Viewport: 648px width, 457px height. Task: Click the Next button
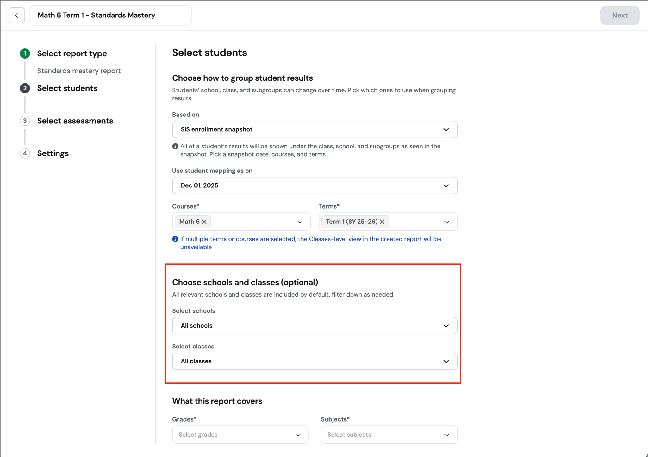point(620,15)
